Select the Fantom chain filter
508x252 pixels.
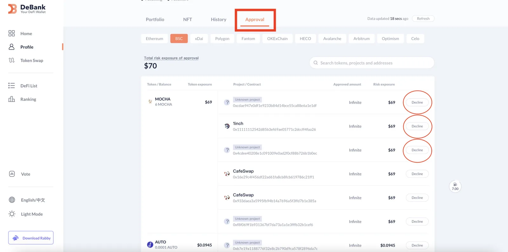[x=248, y=38]
